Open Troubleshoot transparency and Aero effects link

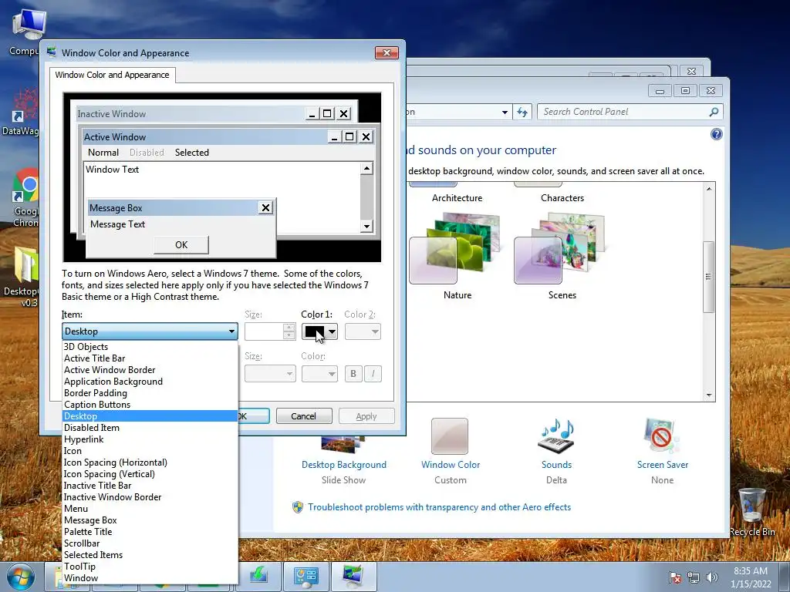439,507
